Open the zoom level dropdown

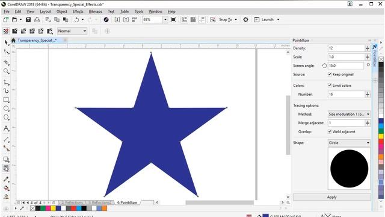(x=165, y=20)
